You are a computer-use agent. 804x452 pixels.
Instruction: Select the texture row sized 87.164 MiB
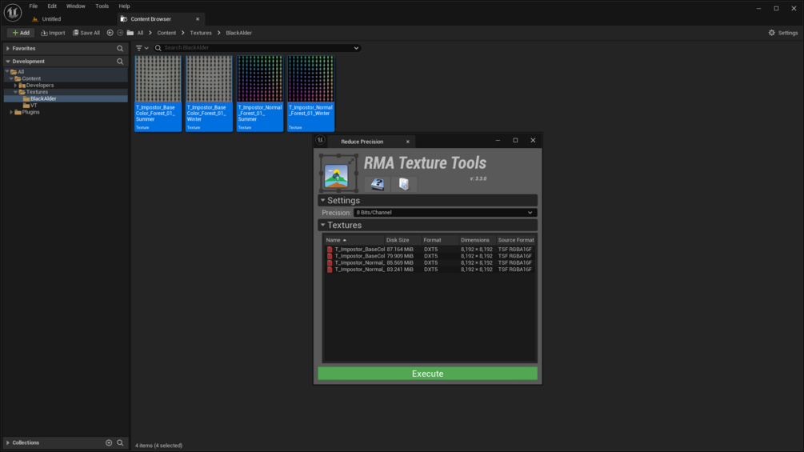(429, 249)
